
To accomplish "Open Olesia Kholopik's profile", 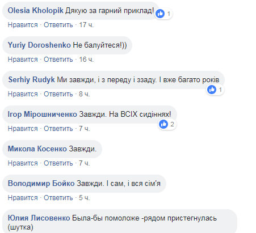I will click(x=35, y=10).
